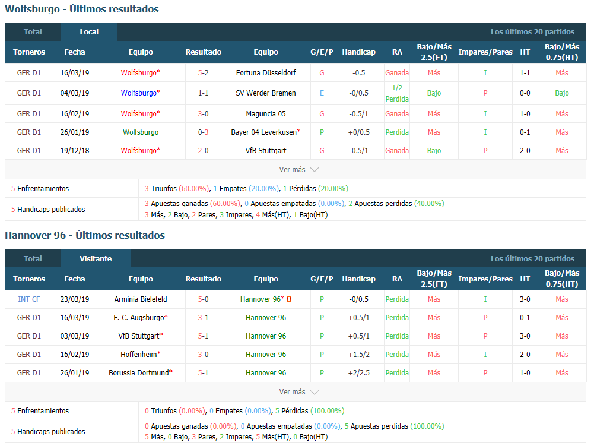Click the 1-1 result vs Werder Bremen
The image size is (594, 446).
[x=203, y=93]
